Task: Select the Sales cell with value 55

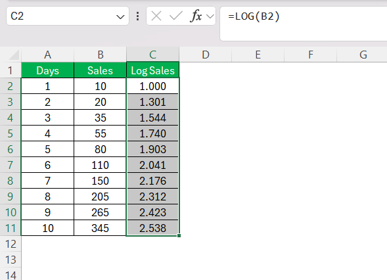Action: [101, 133]
